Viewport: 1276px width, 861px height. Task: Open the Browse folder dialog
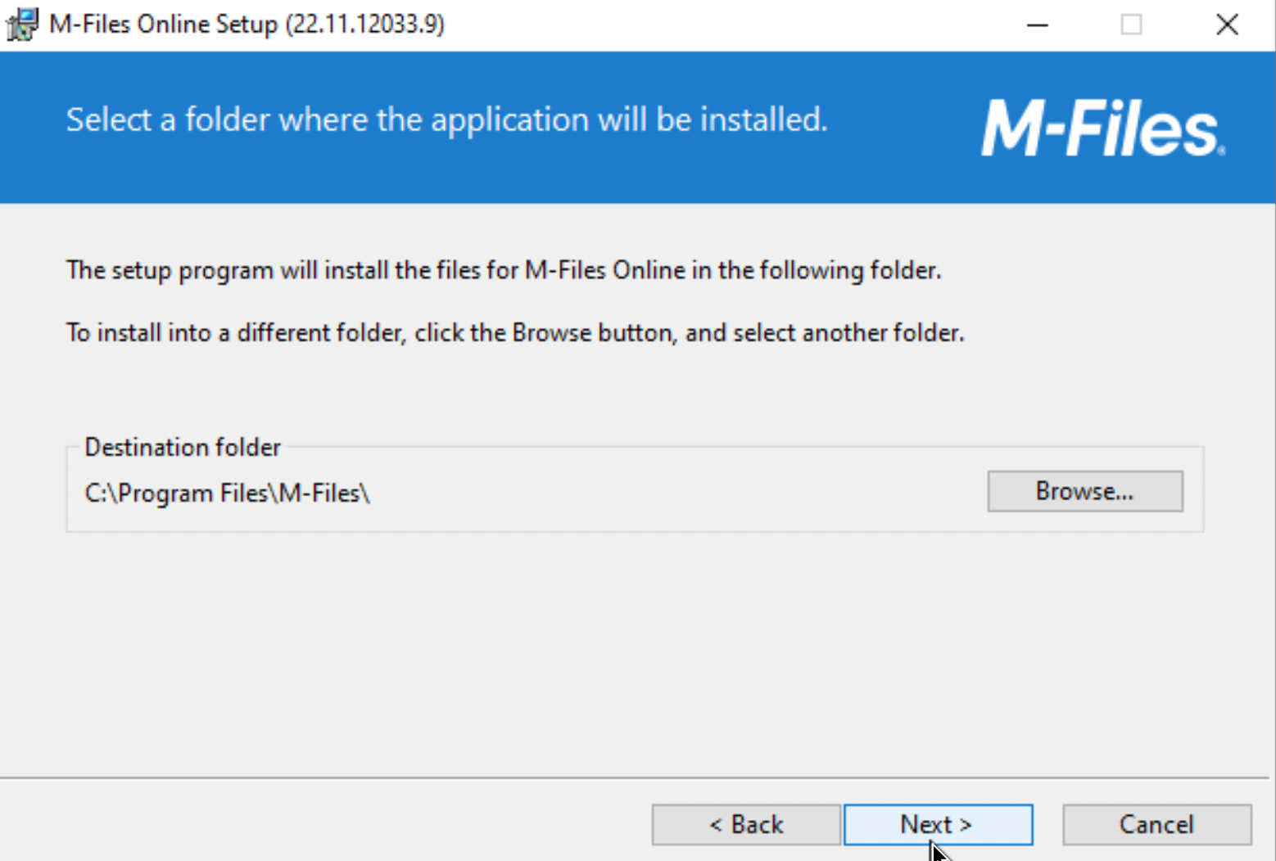point(1085,491)
